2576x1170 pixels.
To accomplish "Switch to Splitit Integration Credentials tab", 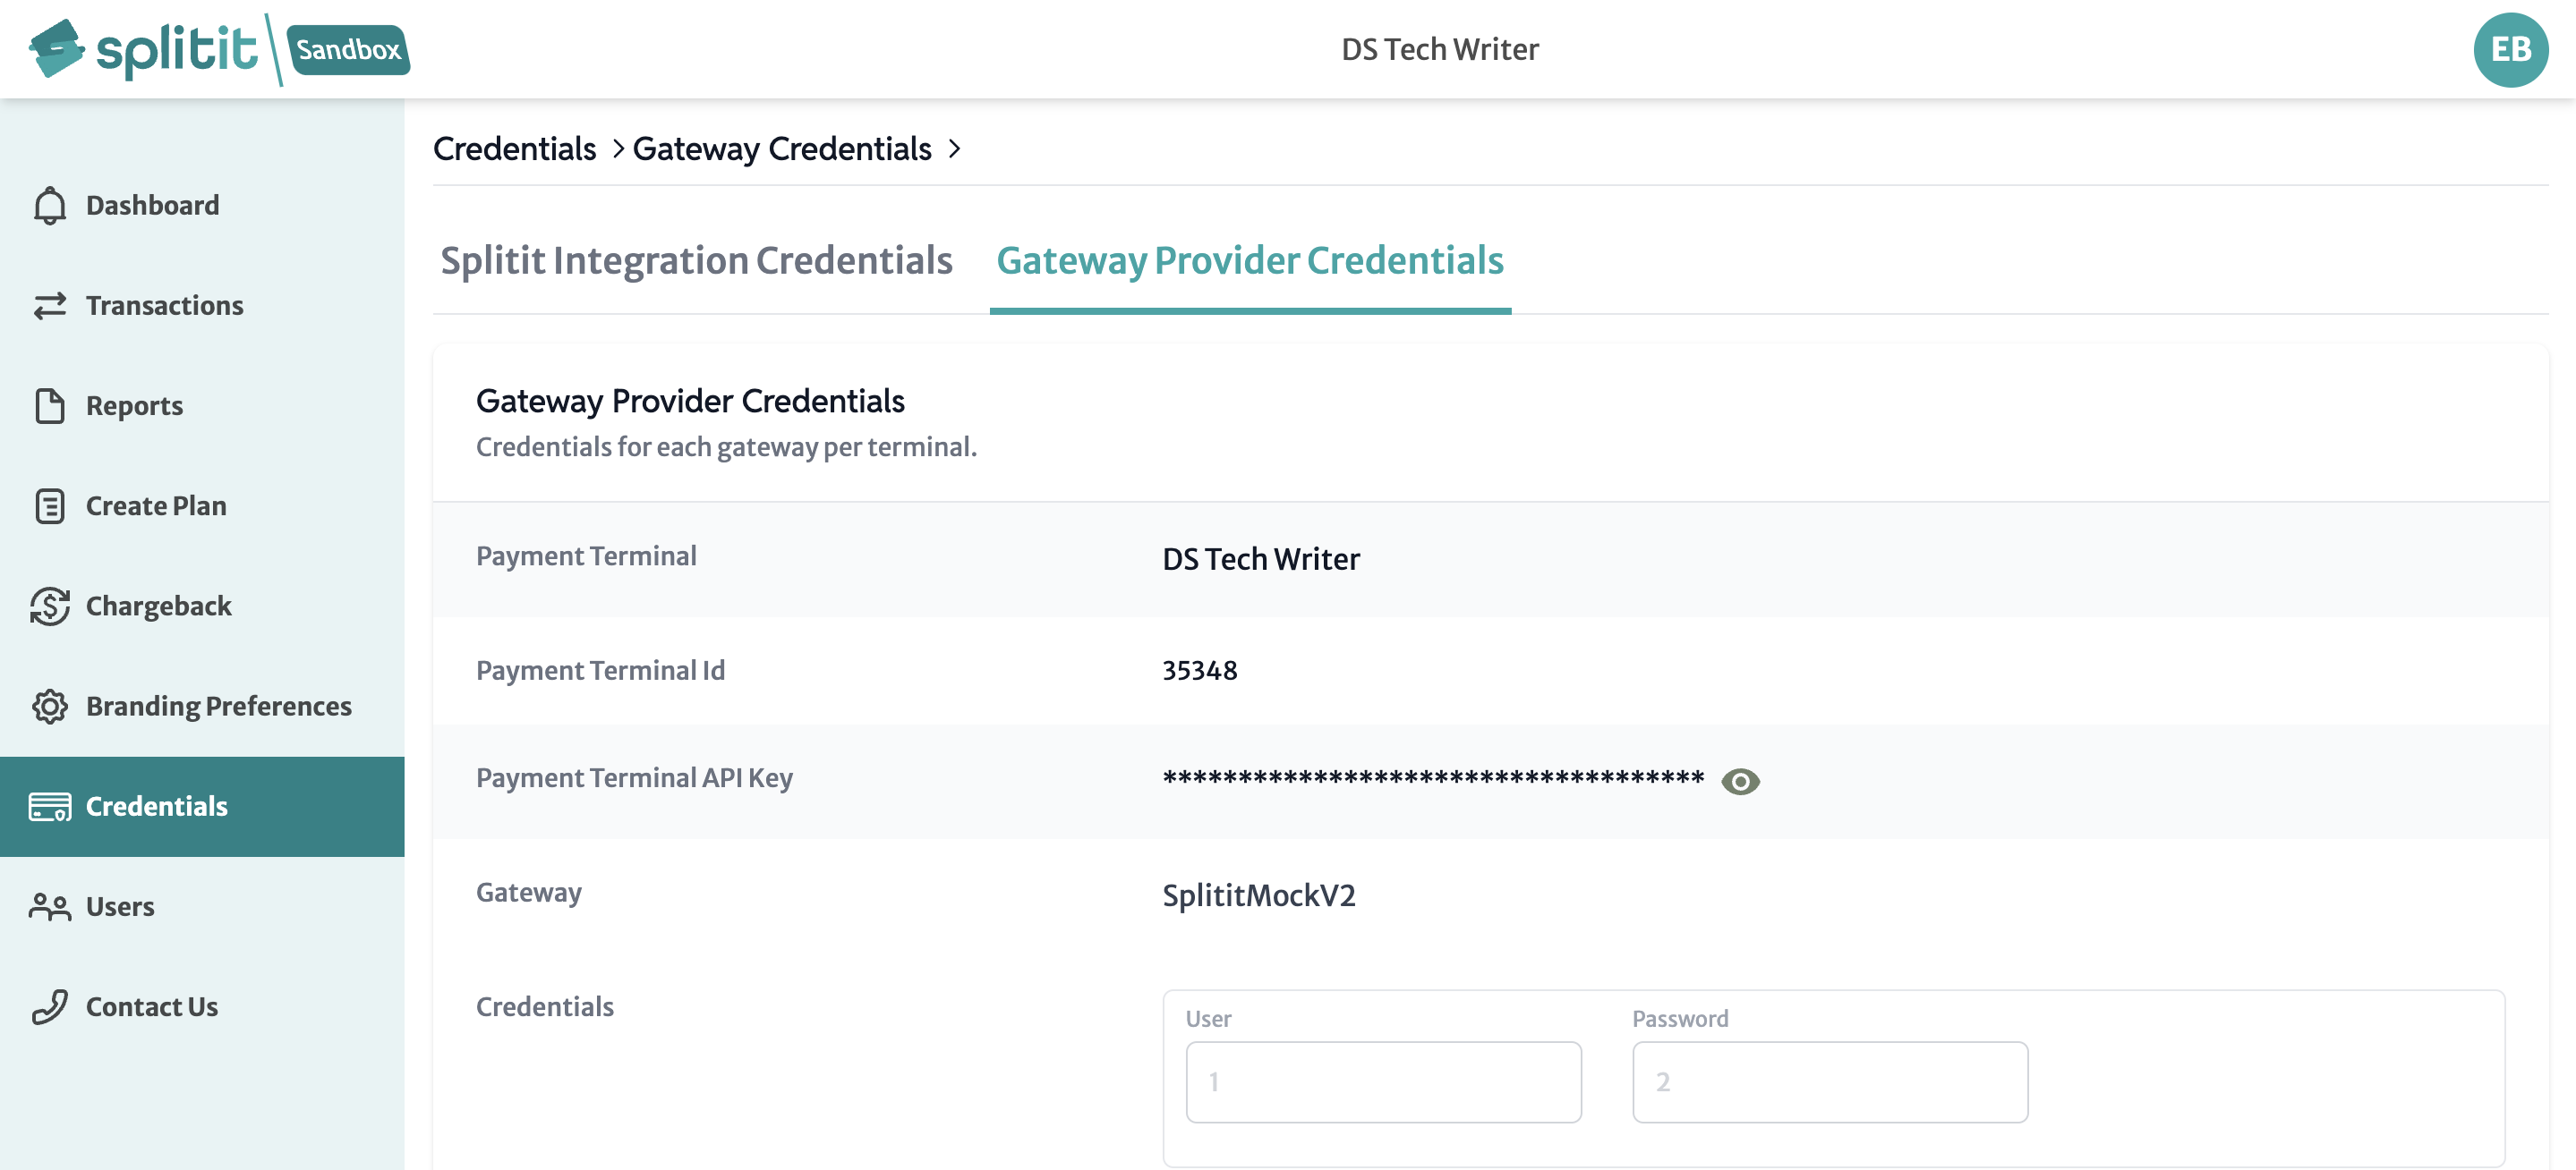I will (698, 261).
